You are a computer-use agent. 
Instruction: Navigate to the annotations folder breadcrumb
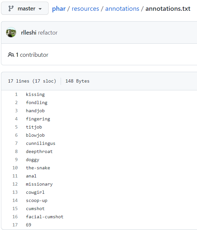(x=122, y=8)
